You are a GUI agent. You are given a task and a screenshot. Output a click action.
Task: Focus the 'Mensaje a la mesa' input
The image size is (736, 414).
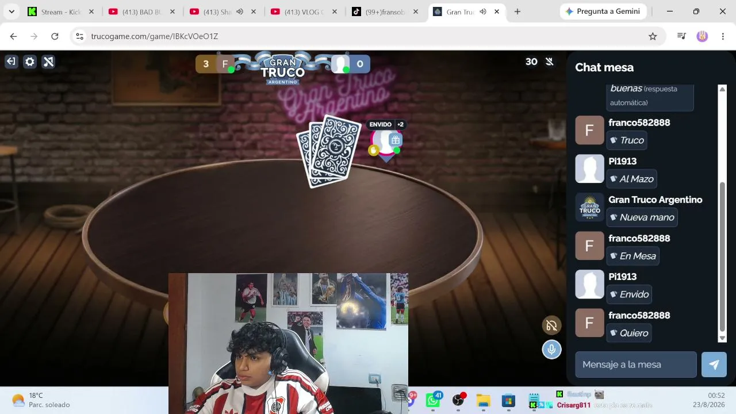pos(636,365)
